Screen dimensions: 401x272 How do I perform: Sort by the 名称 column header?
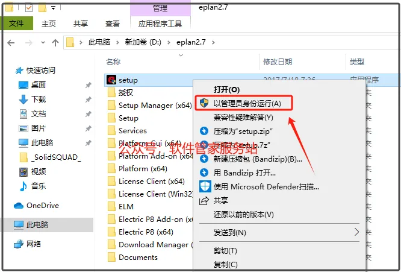[113, 62]
